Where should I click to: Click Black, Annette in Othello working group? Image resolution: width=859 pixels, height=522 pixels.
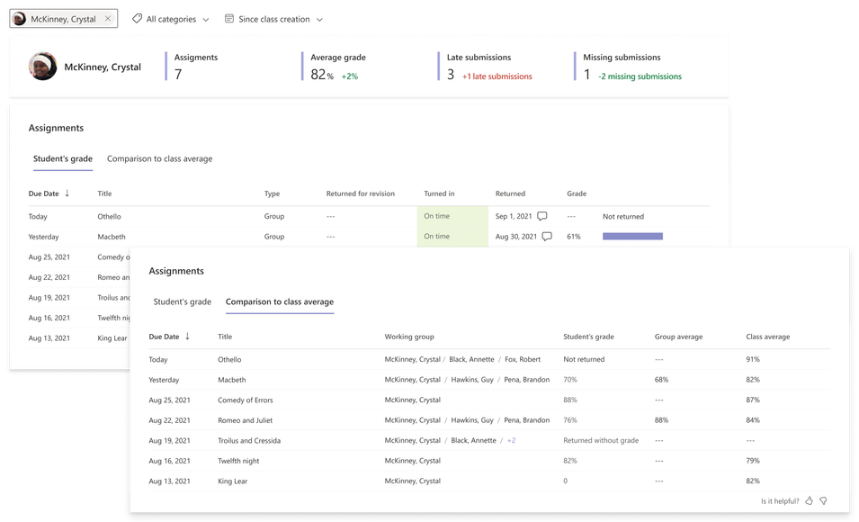click(x=471, y=360)
